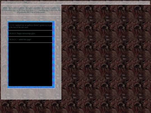This screenshot has width=151, height=113.
Task: Open the art link in the top navigation
Action: pyautogui.click(x=15, y=2)
